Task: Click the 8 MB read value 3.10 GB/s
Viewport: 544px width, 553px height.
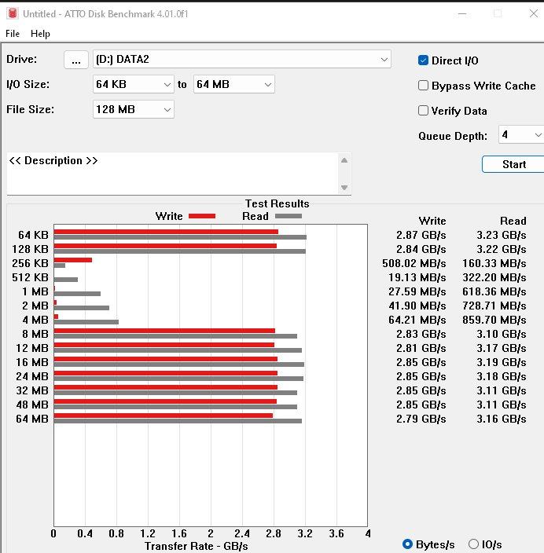Action: pyautogui.click(x=502, y=334)
